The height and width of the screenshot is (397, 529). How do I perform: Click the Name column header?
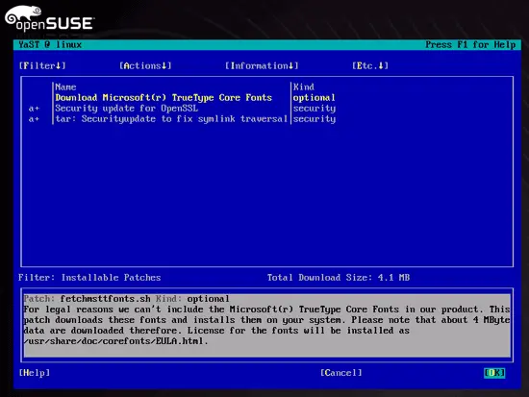pos(65,87)
